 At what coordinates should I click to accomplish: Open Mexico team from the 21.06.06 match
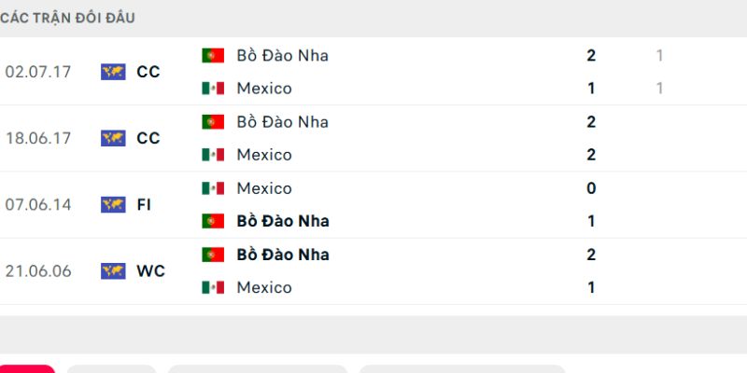pos(264,287)
